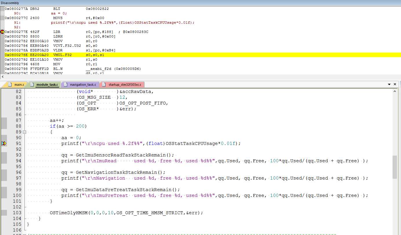Toggle a breakpoint in the line 90 margin
Screen dimensions: 401x235
click(x=4, y=138)
